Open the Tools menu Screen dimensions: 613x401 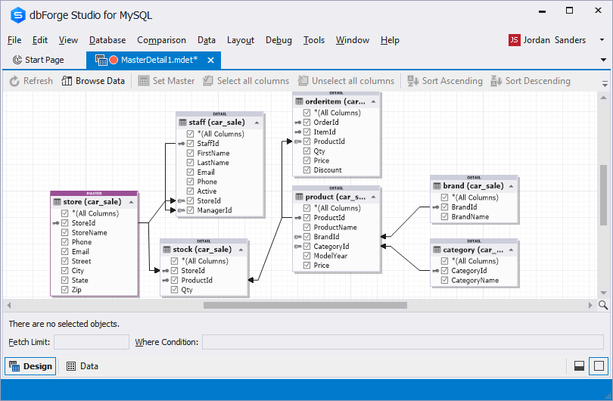click(x=314, y=40)
